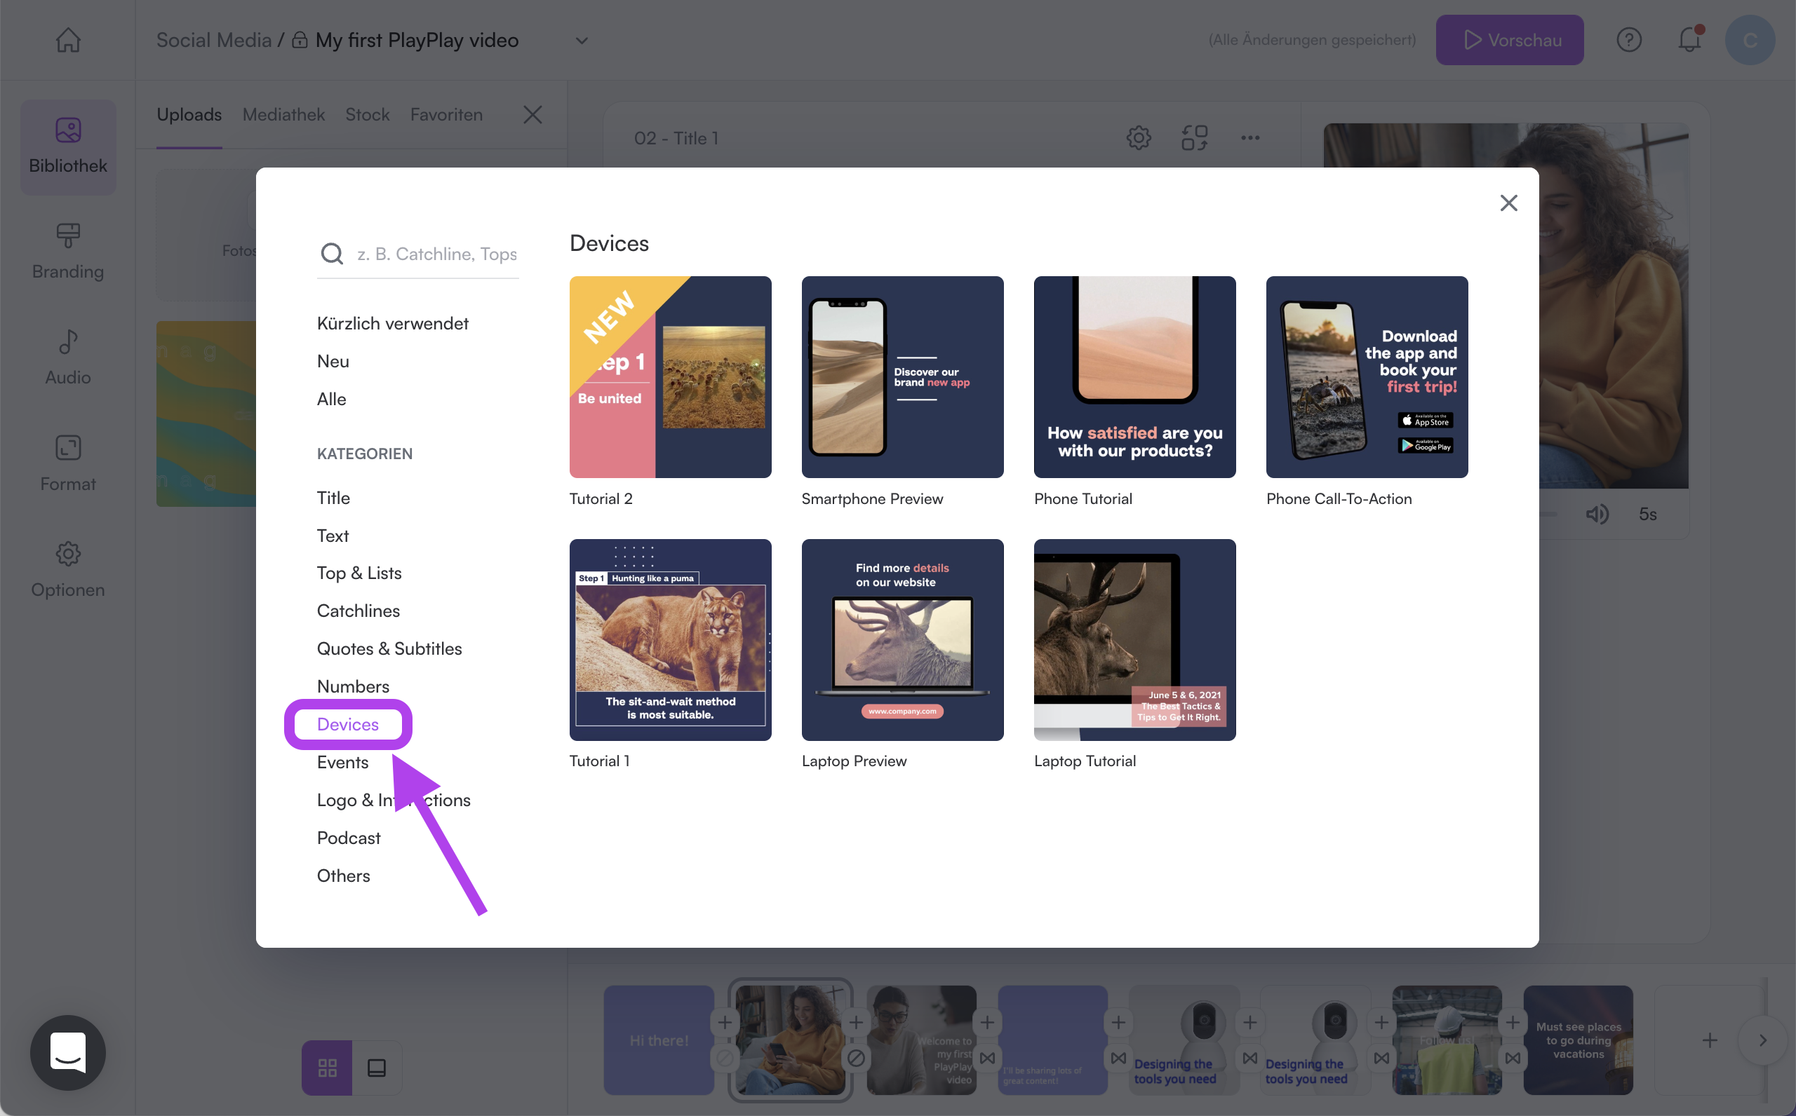Open the Optionen sidebar panel

pos(68,570)
